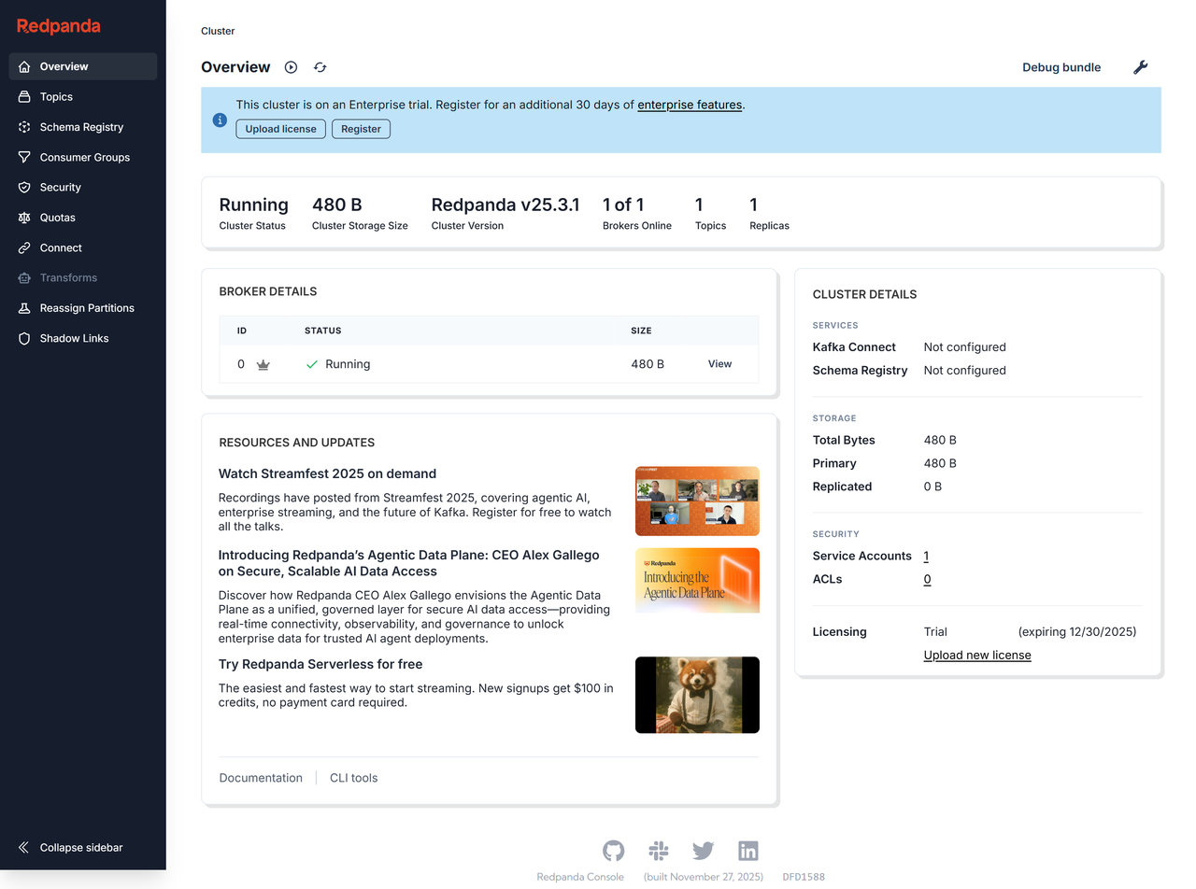View details for broker 0
Image resolution: width=1196 pixels, height=889 pixels.
(x=719, y=363)
